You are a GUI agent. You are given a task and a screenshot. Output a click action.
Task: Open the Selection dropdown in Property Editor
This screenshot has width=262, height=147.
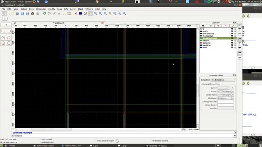point(223,80)
